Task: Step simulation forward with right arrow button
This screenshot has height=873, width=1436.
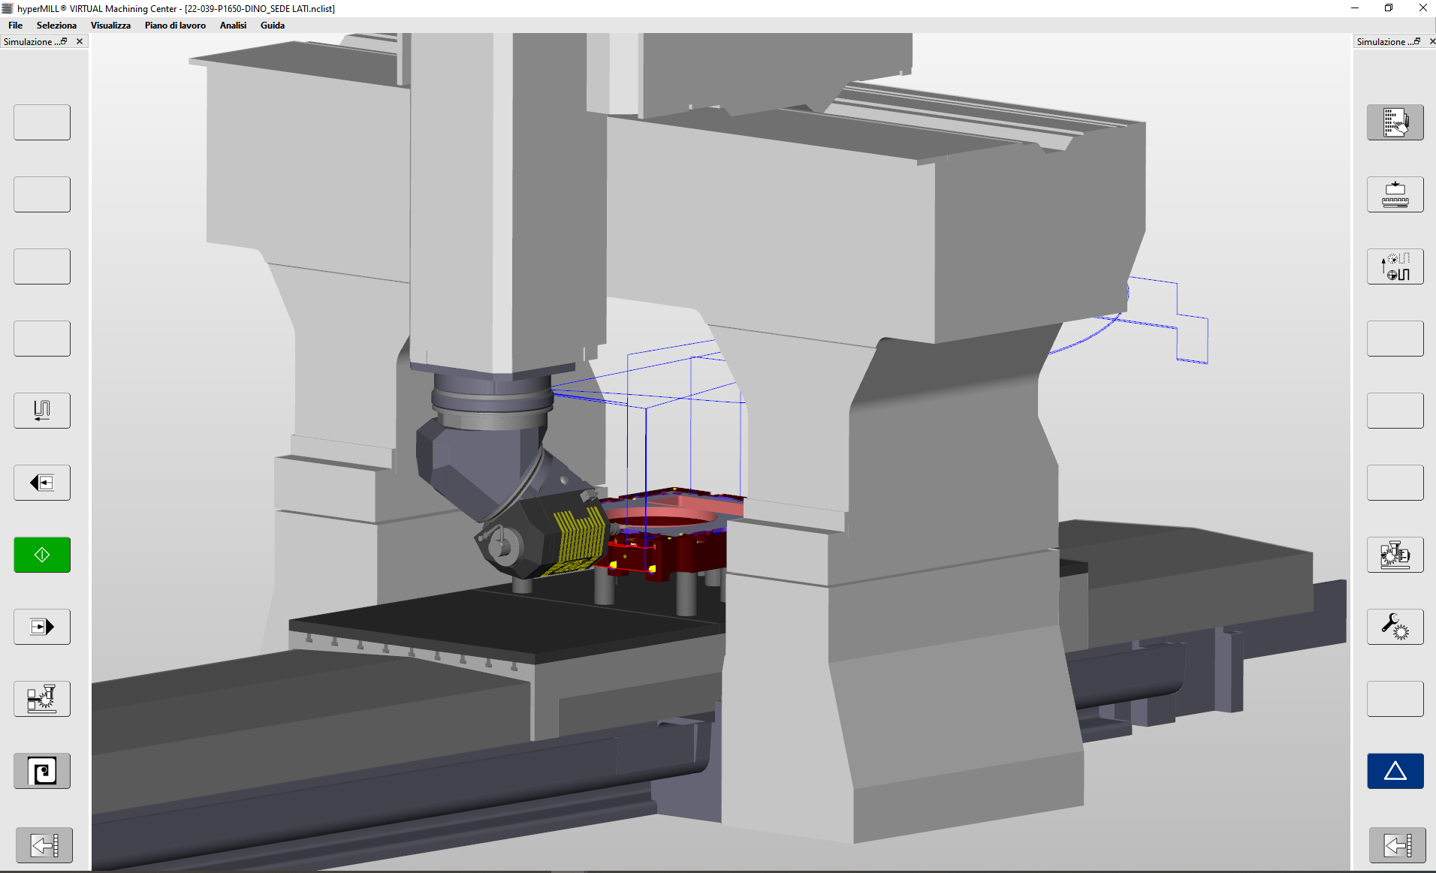Action: click(x=42, y=627)
